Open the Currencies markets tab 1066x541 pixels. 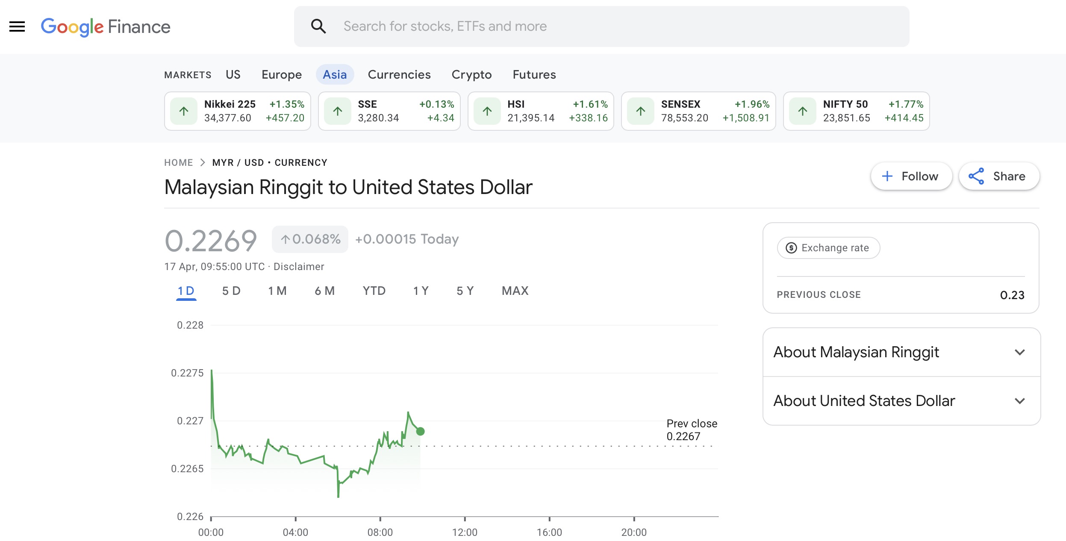tap(399, 74)
